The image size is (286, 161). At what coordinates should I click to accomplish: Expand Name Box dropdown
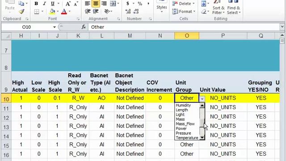tap(55, 27)
